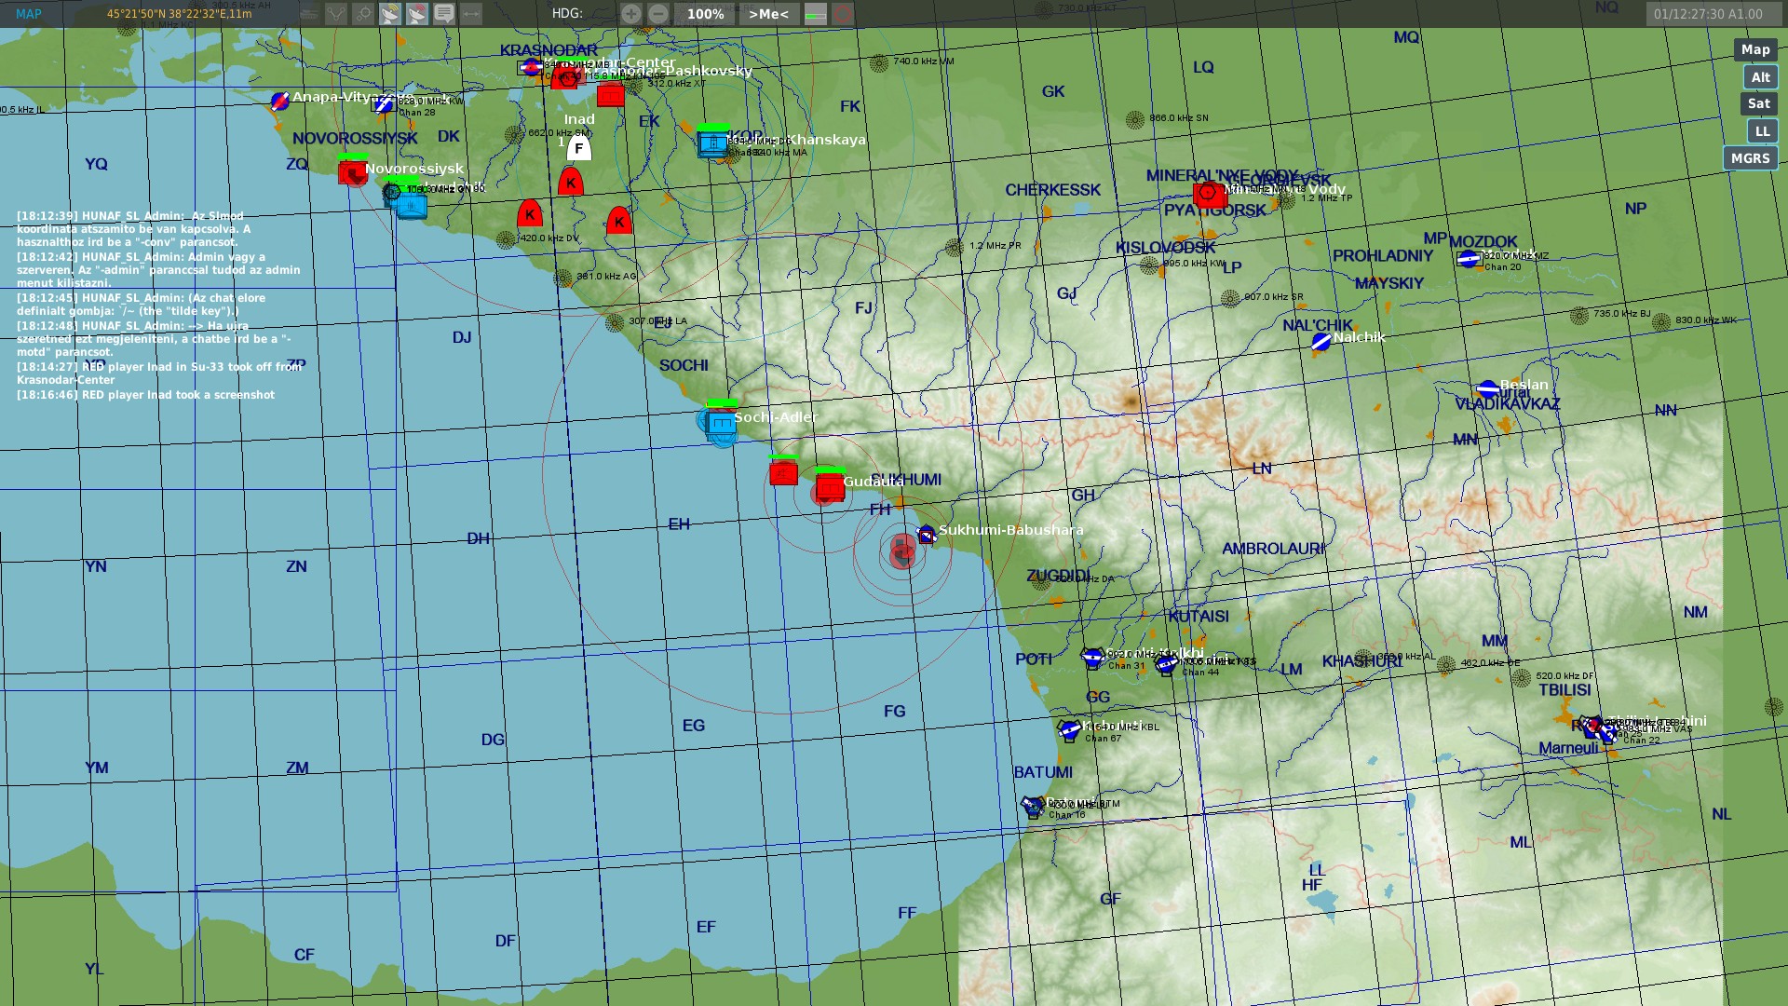The image size is (1788, 1006).
Task: Click the chat line about Su-33 took off
Action: point(158,374)
